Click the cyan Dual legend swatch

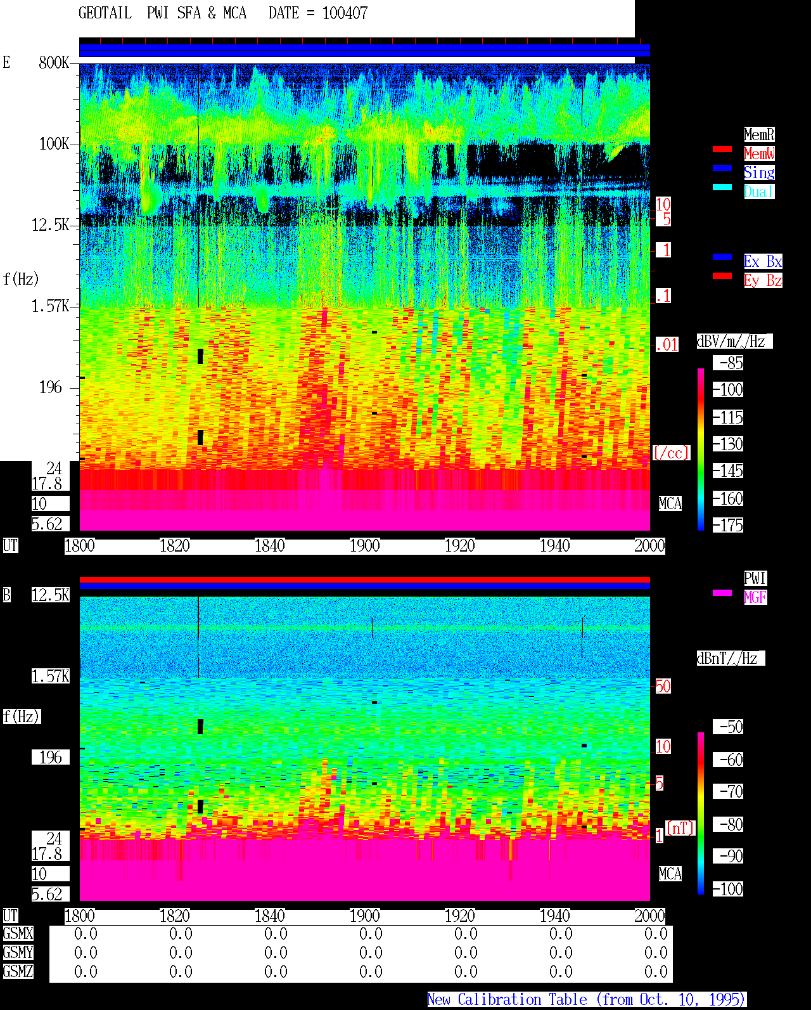pos(722,187)
